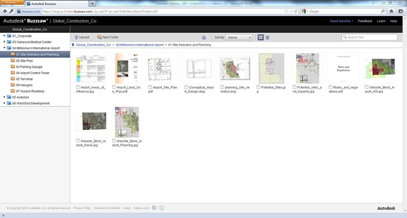The width and height of the screenshot is (407, 218).
Task: Check the Website_Blurb_Airport_Noise.jpg checkbox
Action: point(78,141)
